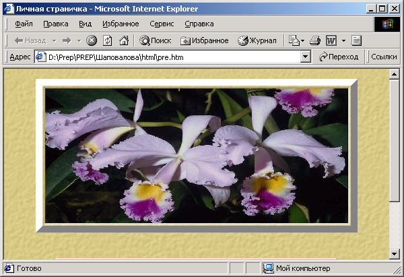Image resolution: width=404 pixels, height=277 pixels.
Task: Open the Избранное menu in menu bar
Action: (121, 24)
